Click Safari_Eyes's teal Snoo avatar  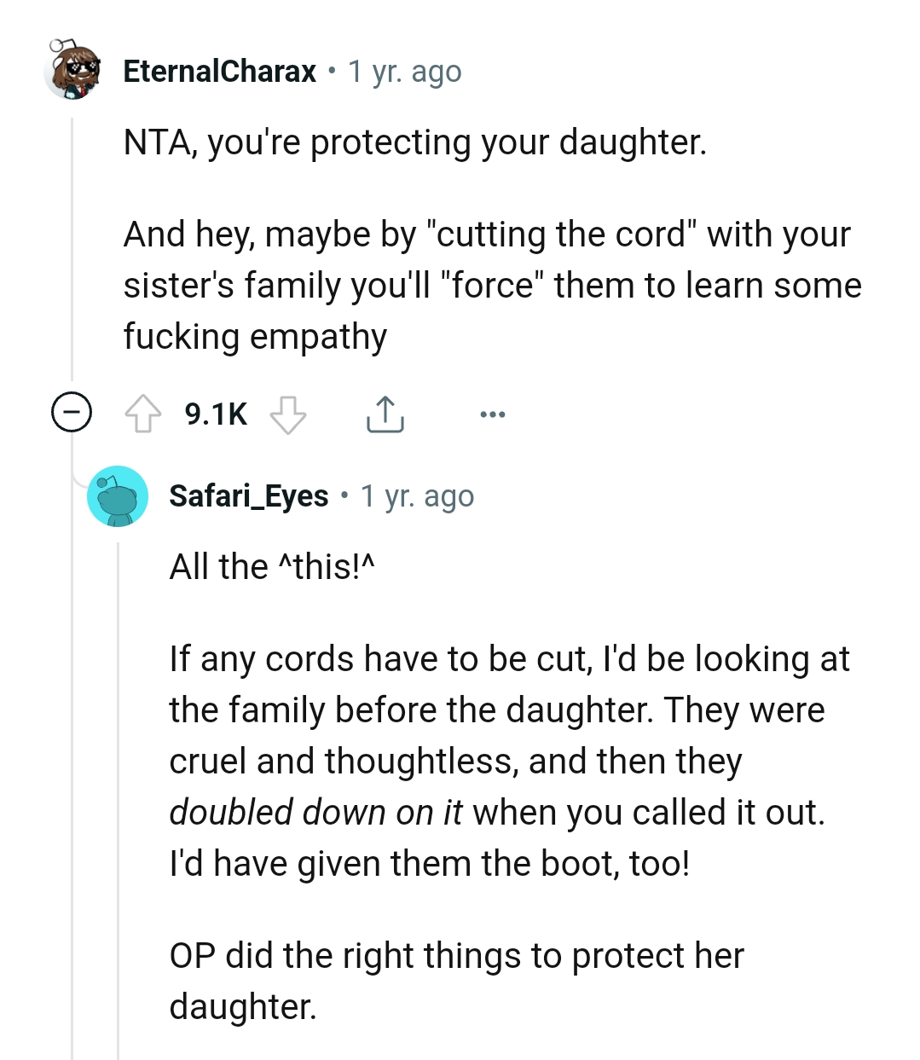pos(119,495)
